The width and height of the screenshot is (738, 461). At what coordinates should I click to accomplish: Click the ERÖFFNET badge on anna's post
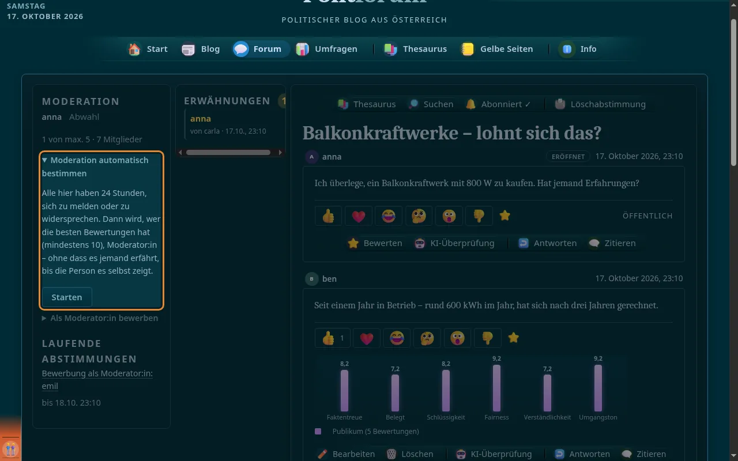(568, 157)
